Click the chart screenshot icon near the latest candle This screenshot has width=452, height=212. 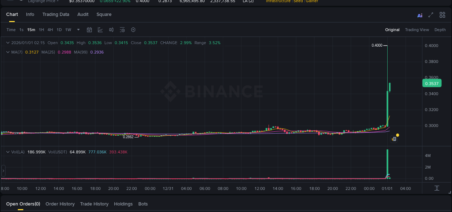[x=394, y=139]
